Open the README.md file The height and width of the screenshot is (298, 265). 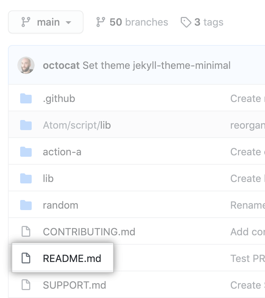pyautogui.click(x=72, y=258)
